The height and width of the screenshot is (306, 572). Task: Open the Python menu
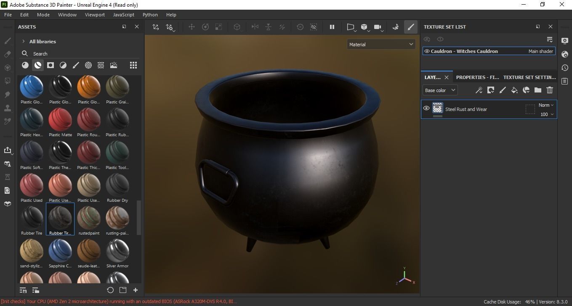150,15
